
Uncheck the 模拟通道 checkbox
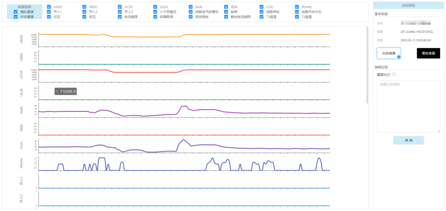[x=15, y=12]
